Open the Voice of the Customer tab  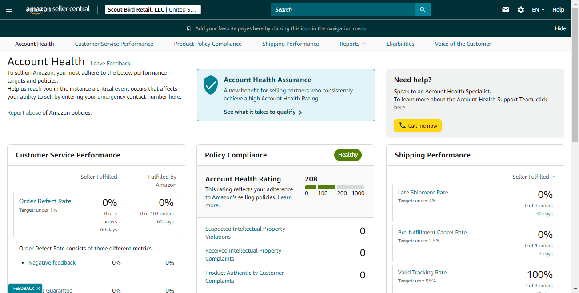pos(463,44)
